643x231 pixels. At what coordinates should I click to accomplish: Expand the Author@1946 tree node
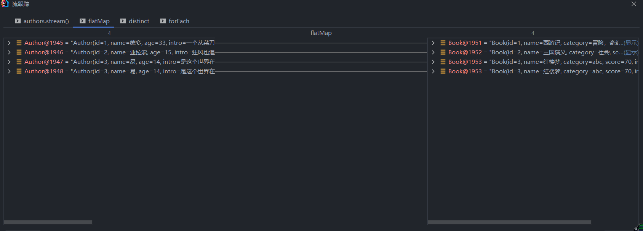click(x=9, y=52)
